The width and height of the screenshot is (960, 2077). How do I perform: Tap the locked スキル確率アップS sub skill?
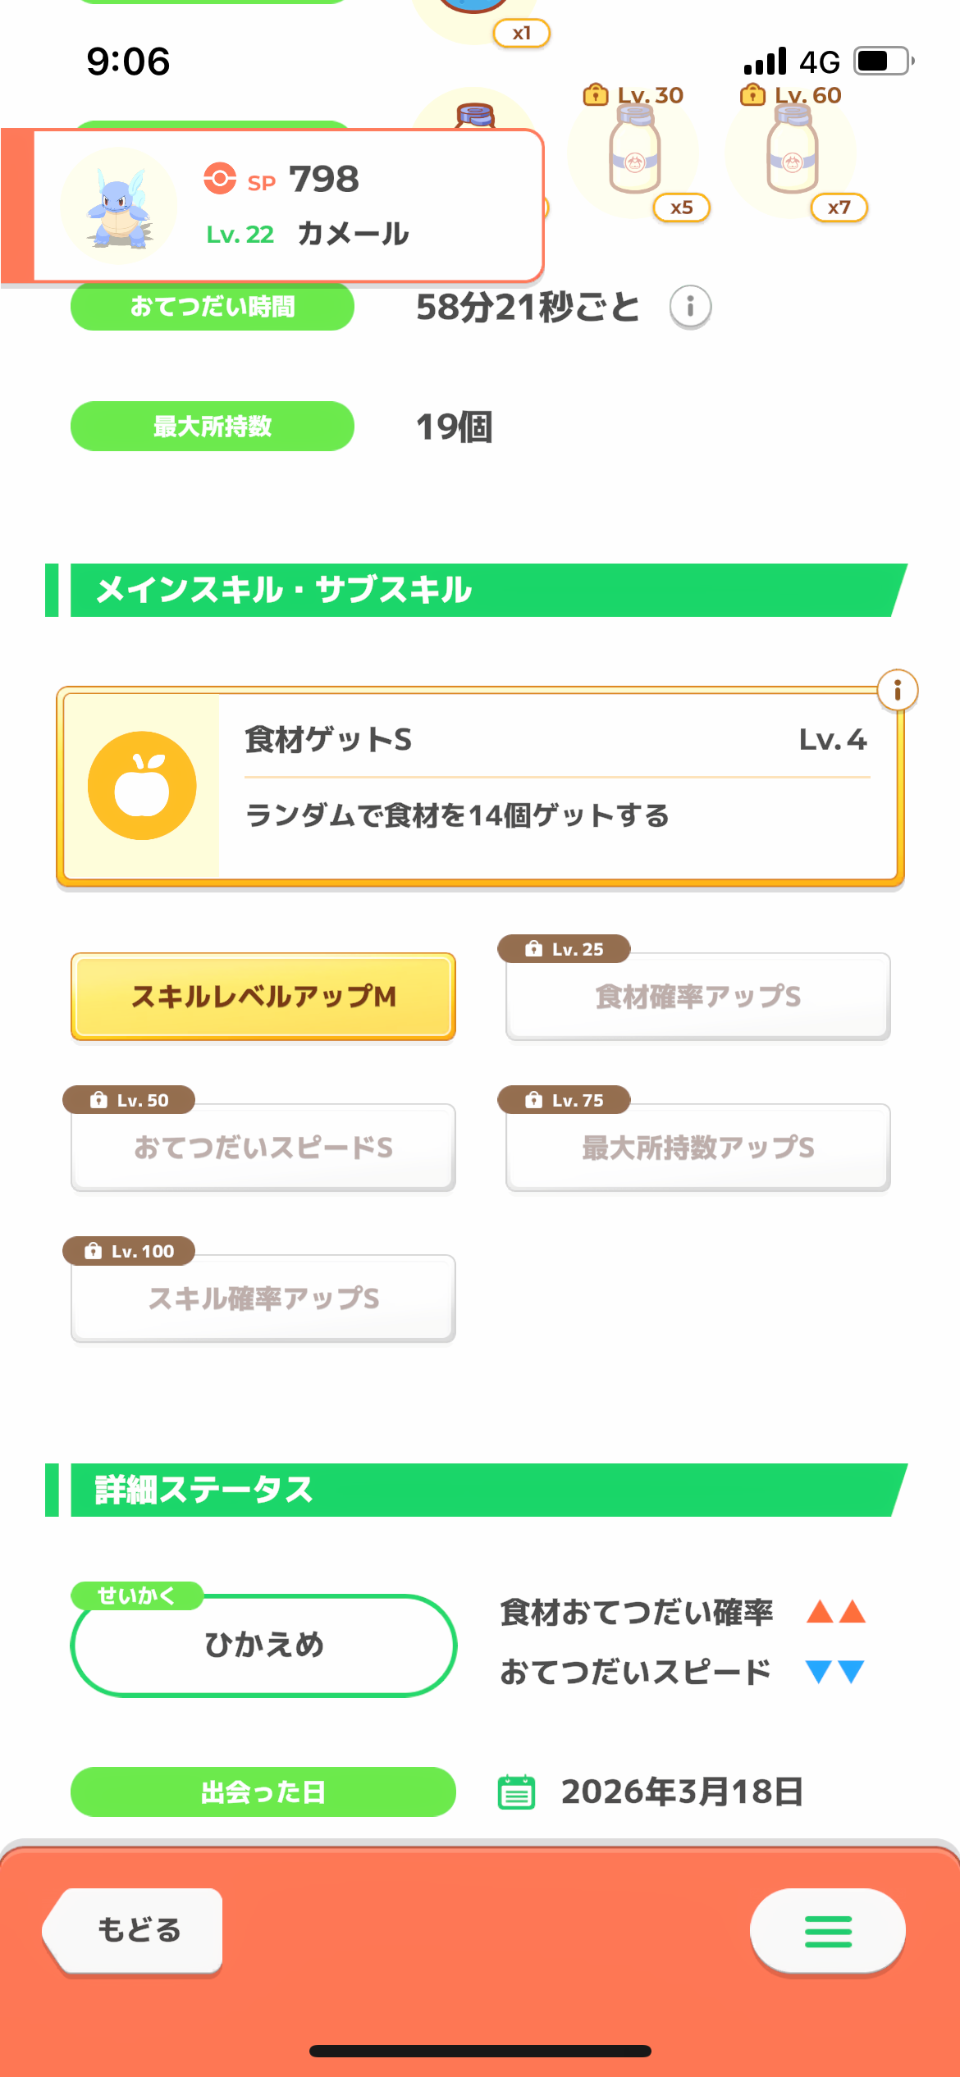click(263, 1299)
